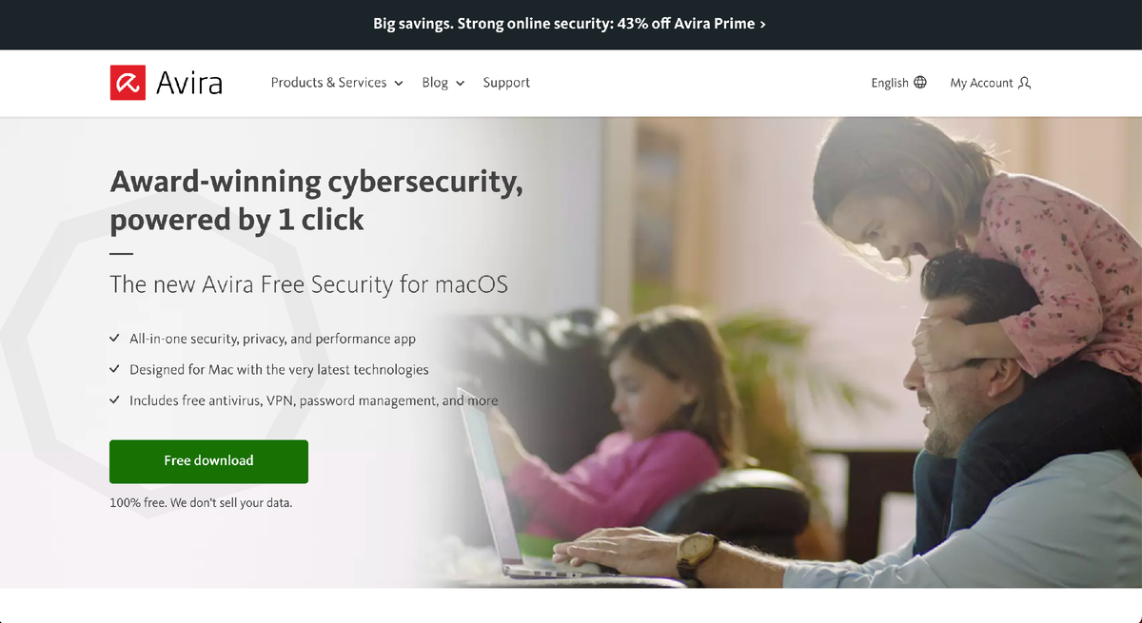The width and height of the screenshot is (1142, 623).
Task: Click the checkmark beside Includes free antivirus
Action: pos(115,400)
